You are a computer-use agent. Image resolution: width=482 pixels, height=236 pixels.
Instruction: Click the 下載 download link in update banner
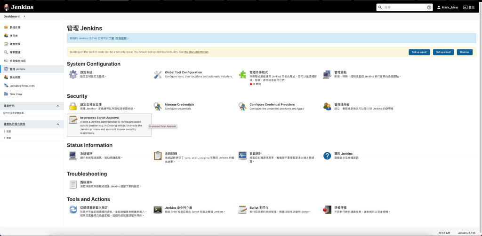point(111,38)
